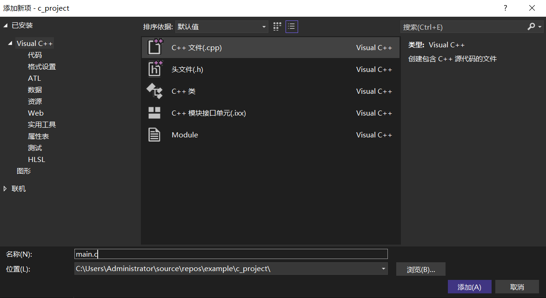546x298 pixels.
Task: Select the 头文件(.h) template icon
Action: 154,69
